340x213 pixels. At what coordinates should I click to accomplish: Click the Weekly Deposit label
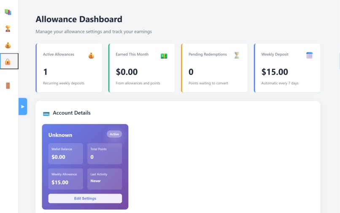(x=275, y=55)
